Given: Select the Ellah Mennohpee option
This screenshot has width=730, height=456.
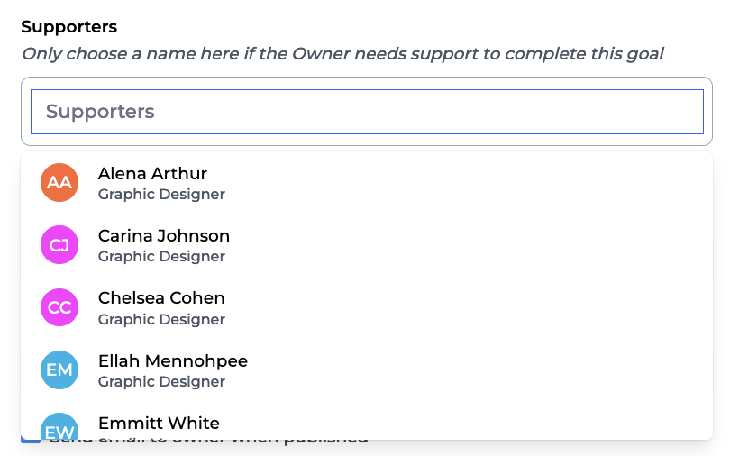Looking at the screenshot, I should [x=172, y=360].
